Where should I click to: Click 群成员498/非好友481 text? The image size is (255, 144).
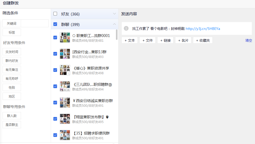(x=88, y=41)
